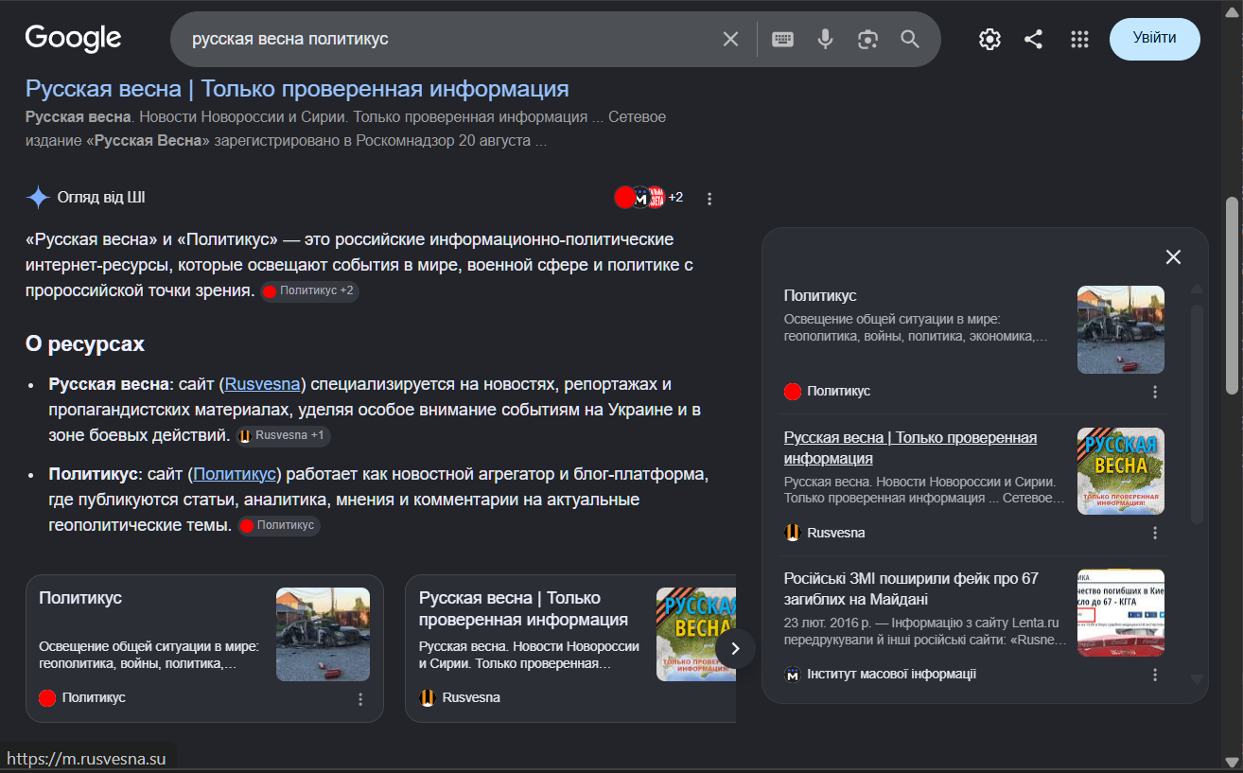Screen dimensions: 1243x773
Task: Click the 'Огляд від ШІ' label
Action: point(101,198)
